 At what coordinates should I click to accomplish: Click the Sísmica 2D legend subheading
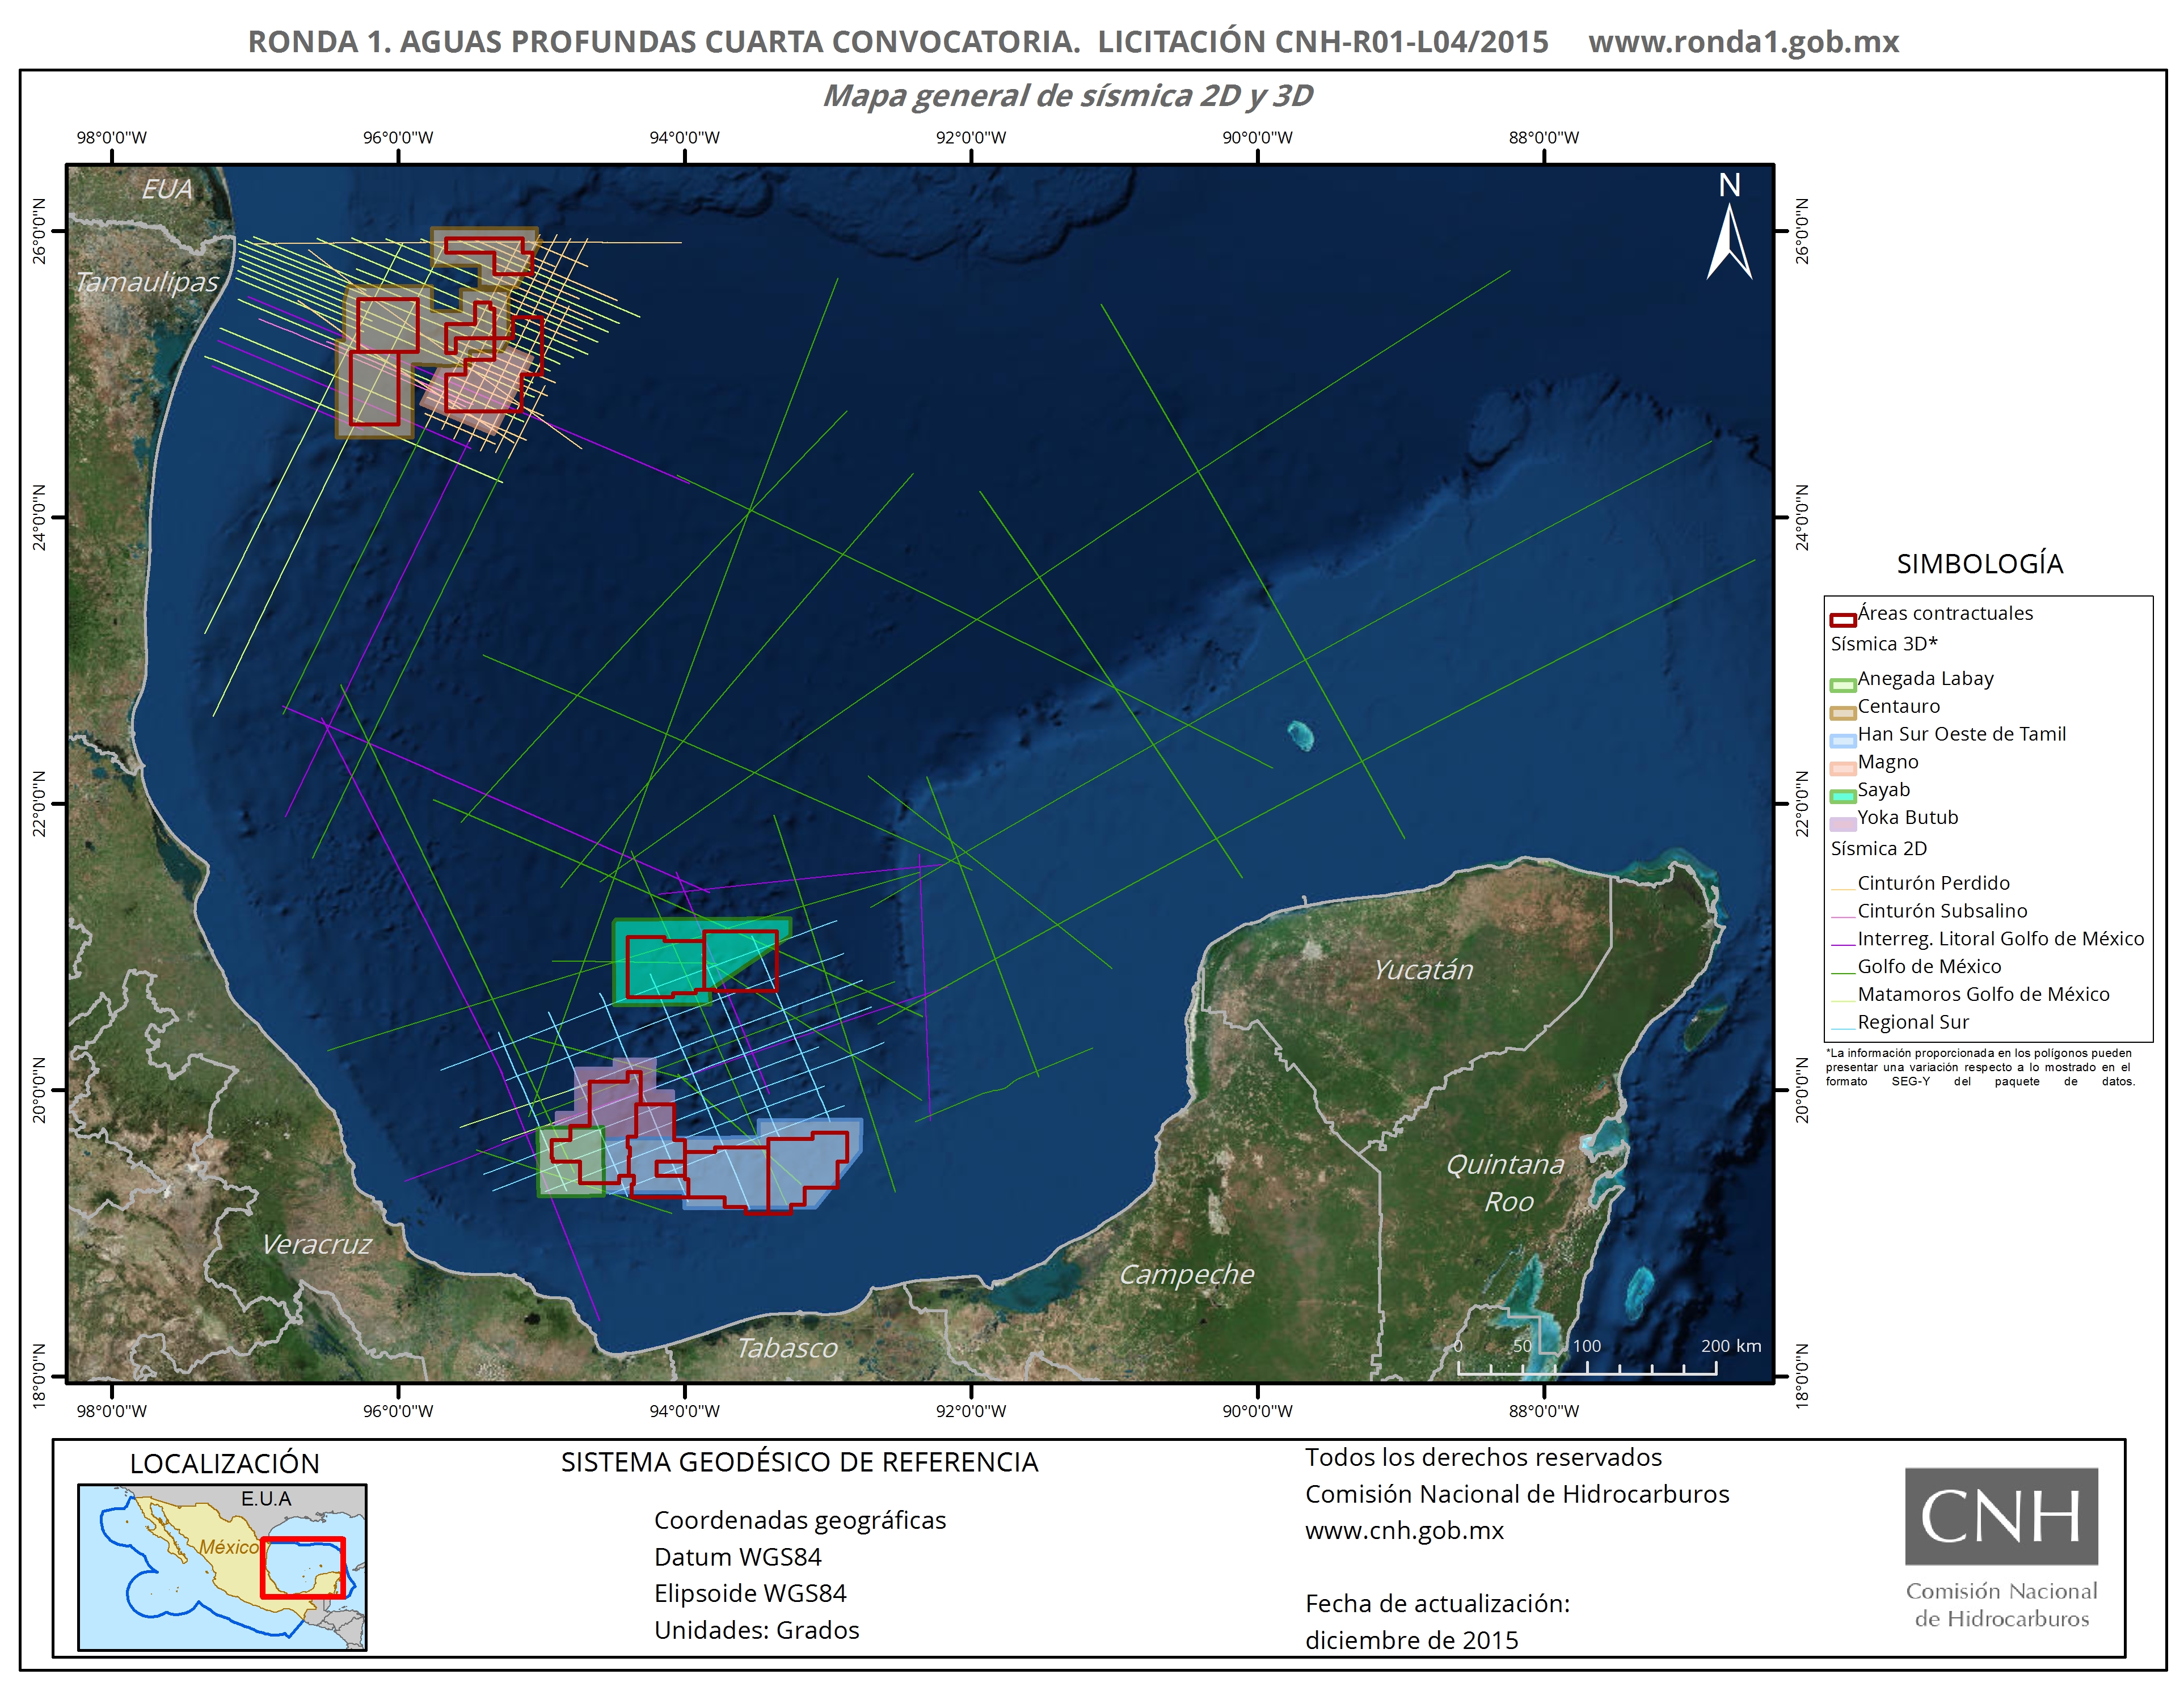point(1878,848)
